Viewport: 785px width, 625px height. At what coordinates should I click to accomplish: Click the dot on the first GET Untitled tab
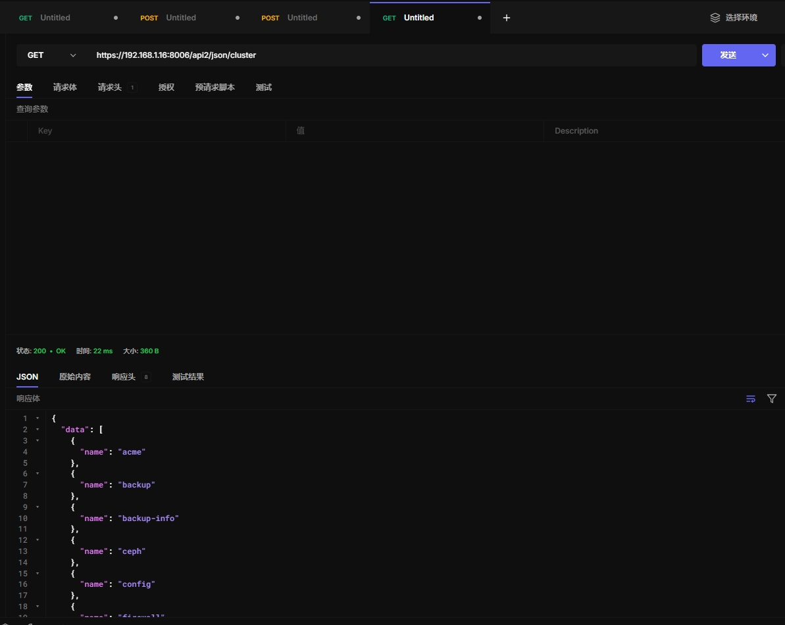pos(116,18)
